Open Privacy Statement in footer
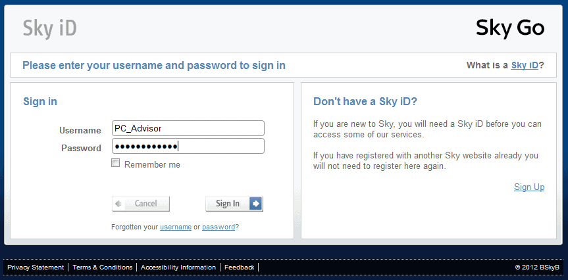 click(x=36, y=268)
